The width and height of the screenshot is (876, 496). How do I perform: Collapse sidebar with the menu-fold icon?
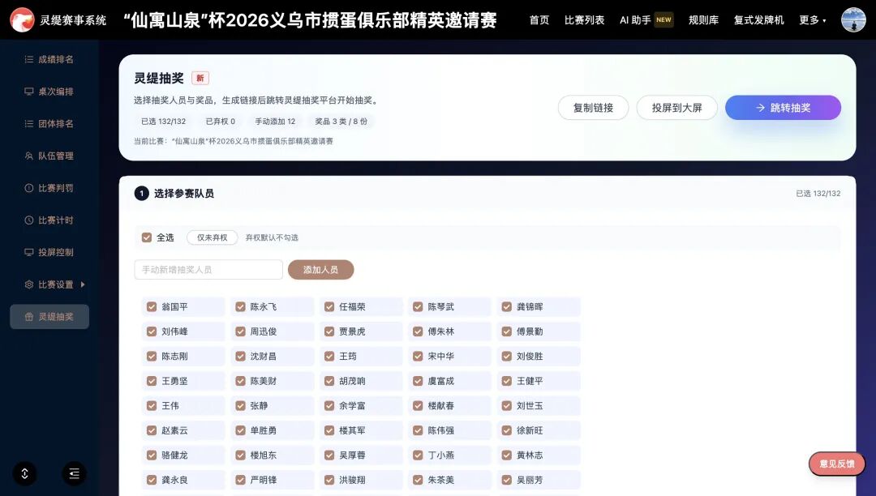[75, 473]
